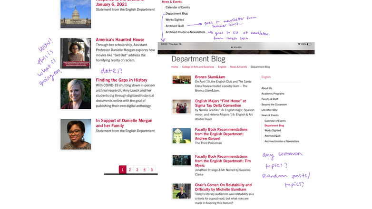Go to page 3 of posts
This screenshot has height=209, width=372.
click(x=137, y=170)
